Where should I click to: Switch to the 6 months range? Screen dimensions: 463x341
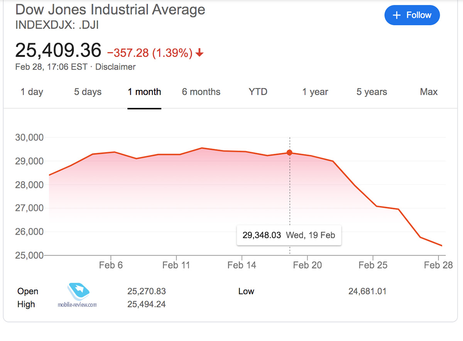click(x=201, y=92)
